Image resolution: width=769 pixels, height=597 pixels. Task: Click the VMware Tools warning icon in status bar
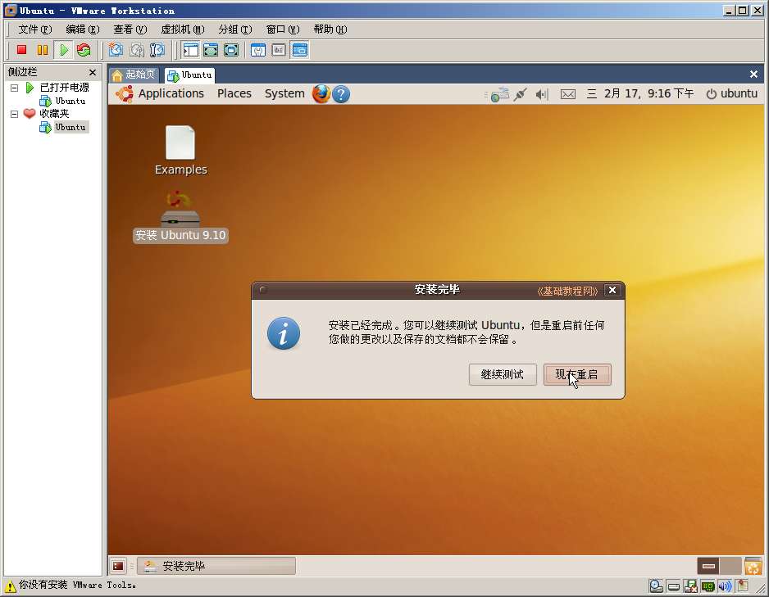pyautogui.click(x=9, y=586)
